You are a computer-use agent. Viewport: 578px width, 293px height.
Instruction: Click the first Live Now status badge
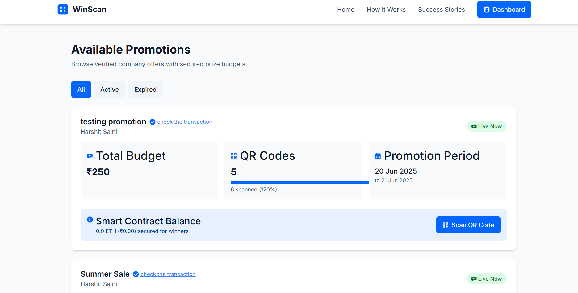coord(486,126)
